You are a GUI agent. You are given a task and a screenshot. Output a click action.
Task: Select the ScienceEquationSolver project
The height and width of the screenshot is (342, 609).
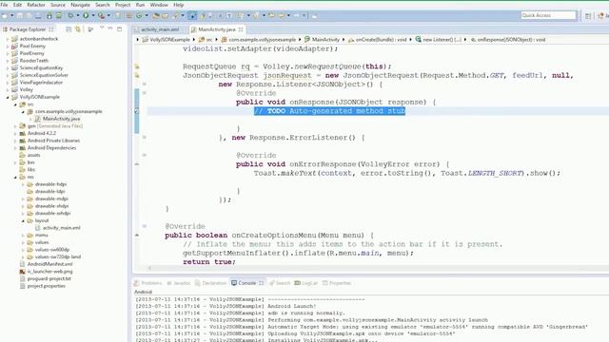44,75
